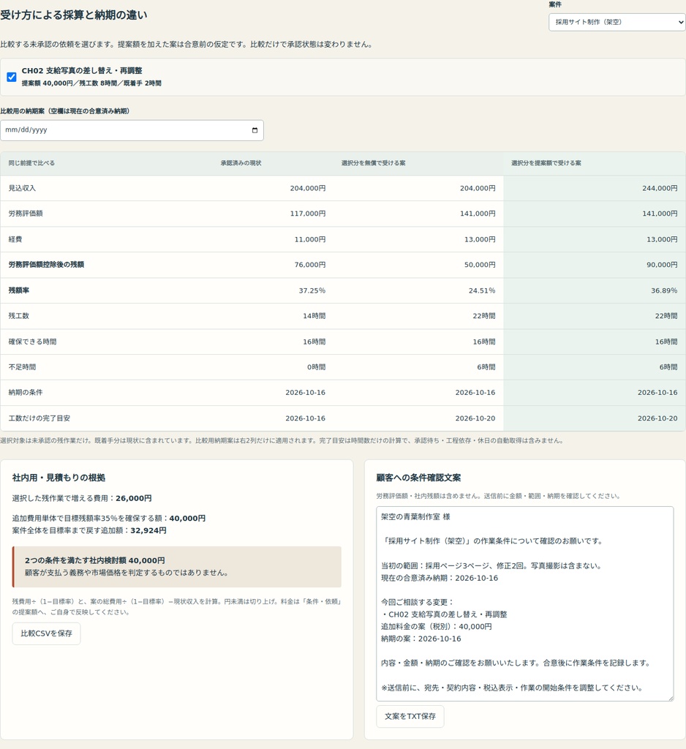
Task: Click the 比較CSVを保存 button
Action: click(46, 633)
